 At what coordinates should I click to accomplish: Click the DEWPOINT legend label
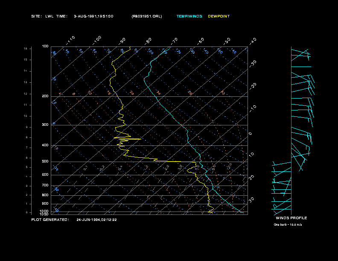pos(219,16)
